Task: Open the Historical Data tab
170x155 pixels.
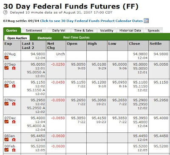Action: tap(130, 30)
